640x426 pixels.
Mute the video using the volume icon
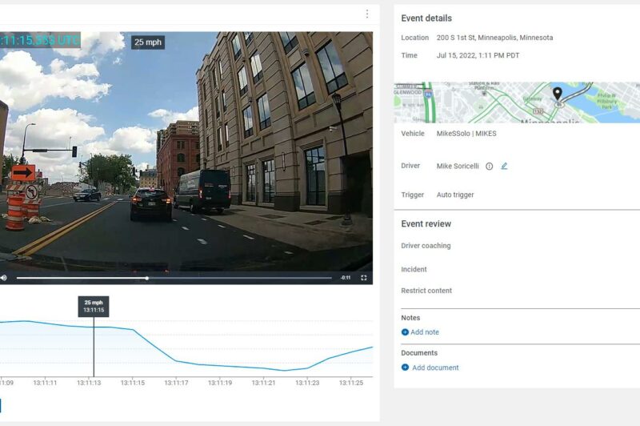[x=4, y=278]
